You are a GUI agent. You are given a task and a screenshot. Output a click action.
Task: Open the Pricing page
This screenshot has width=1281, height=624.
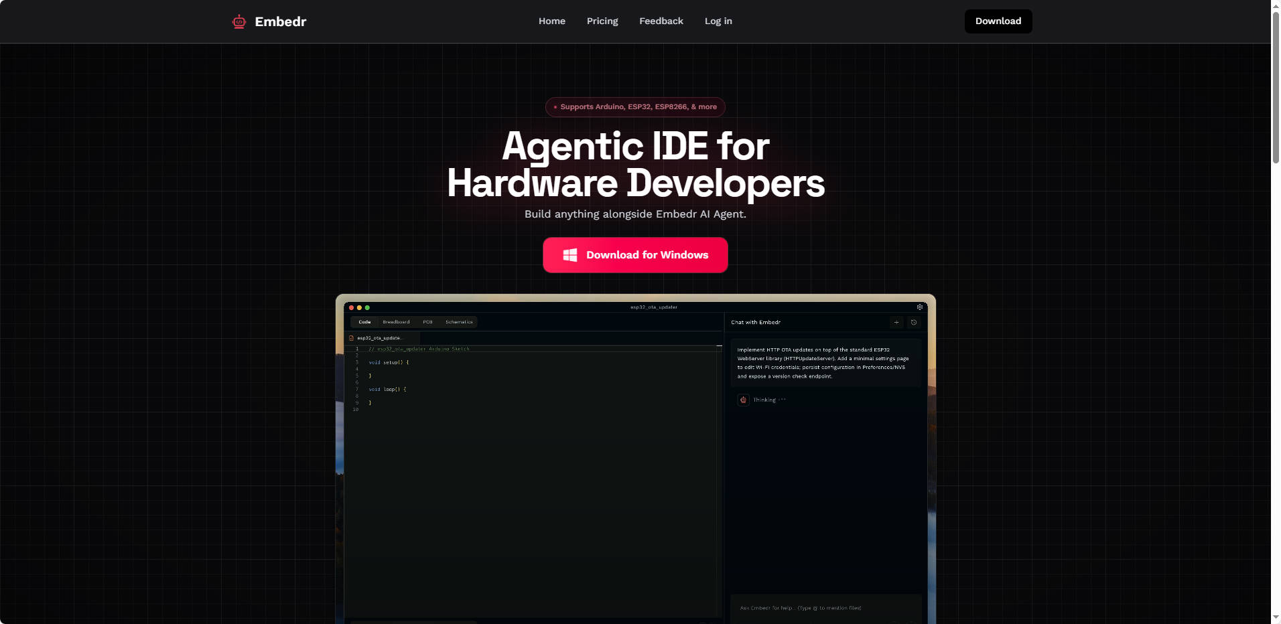pyautogui.click(x=602, y=21)
